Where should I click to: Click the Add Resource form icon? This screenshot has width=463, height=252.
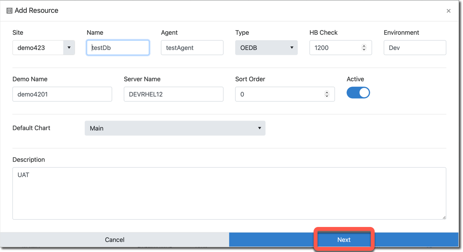click(9, 11)
